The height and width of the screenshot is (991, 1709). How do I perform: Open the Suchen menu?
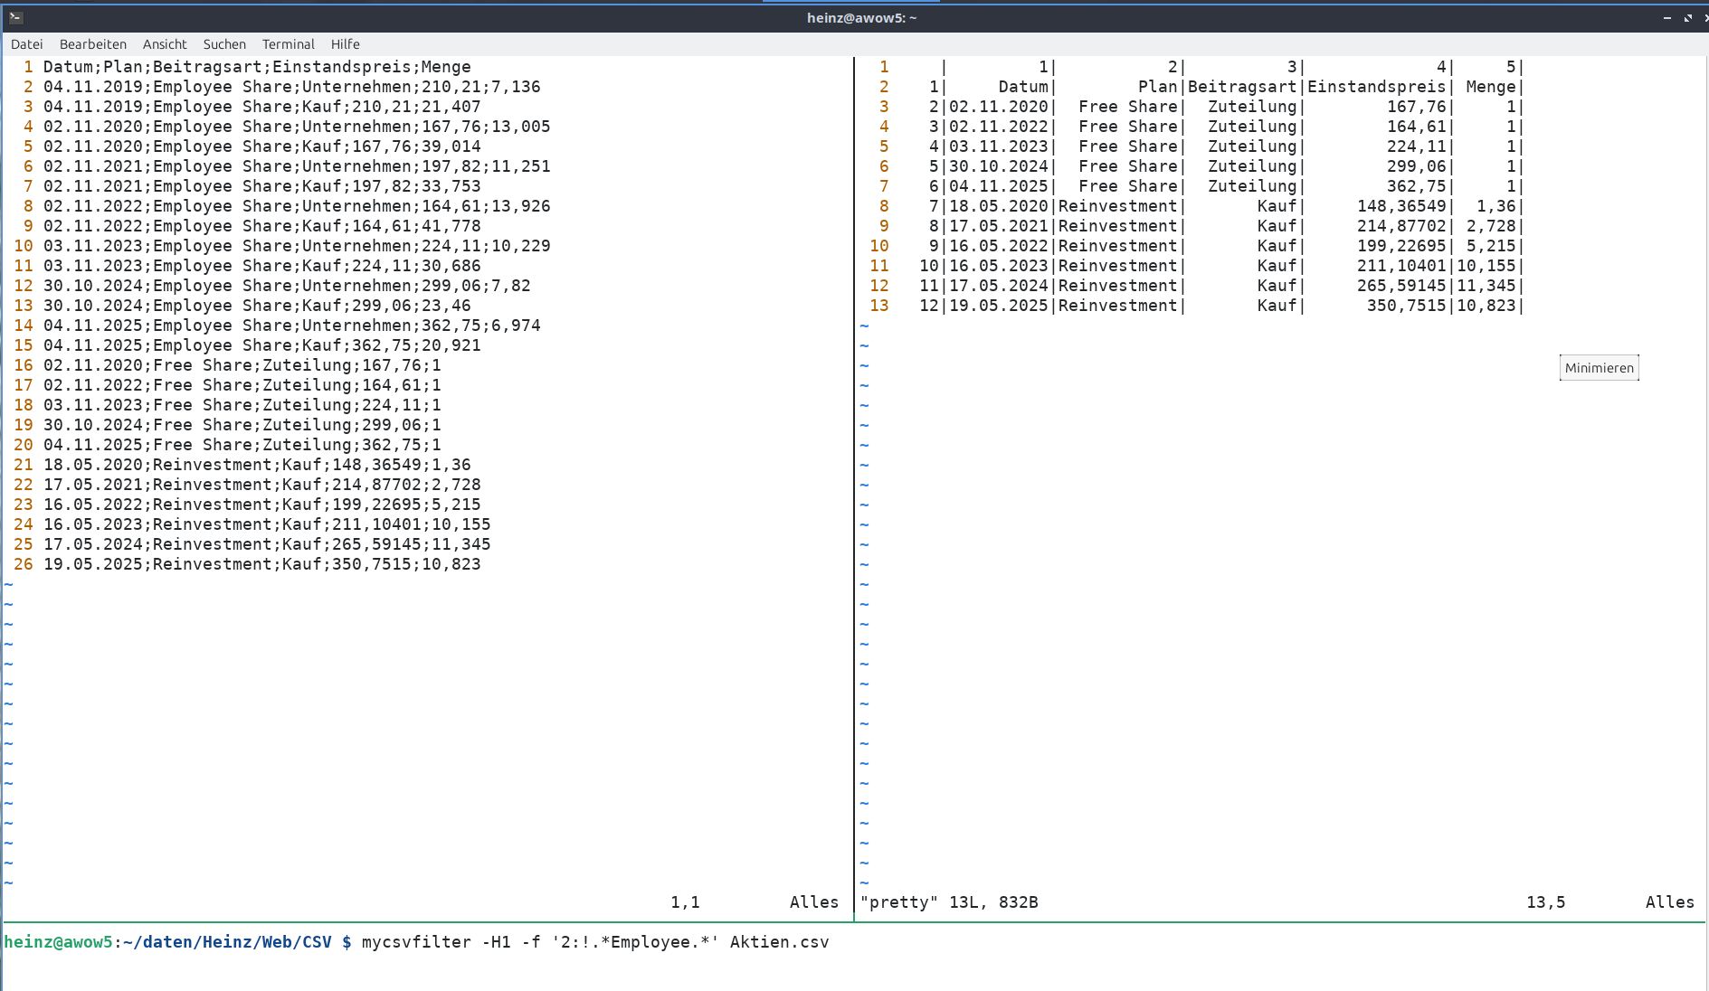(224, 44)
